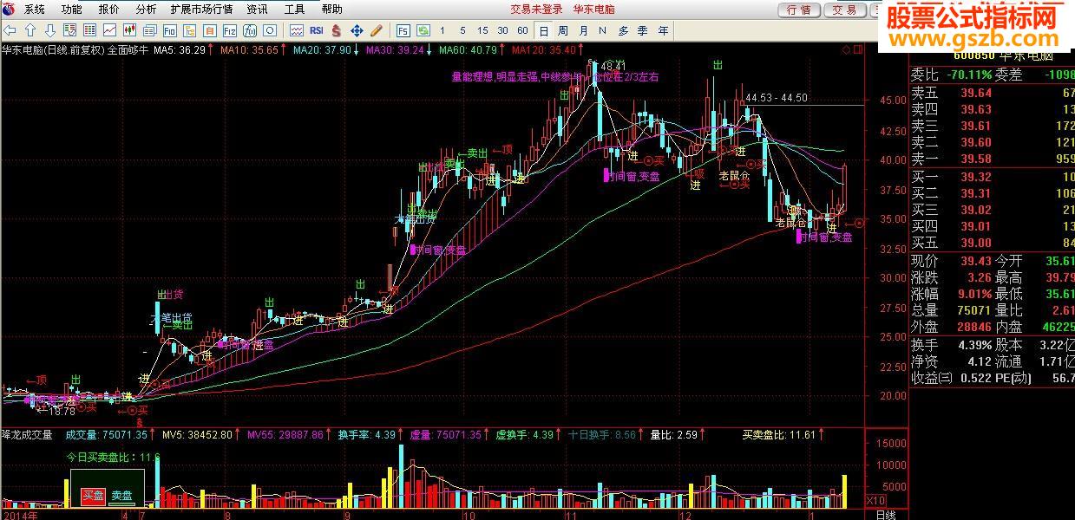Screen dimensions: 1075x520
Task: Open the news information panel icon
Action: coord(149,30)
